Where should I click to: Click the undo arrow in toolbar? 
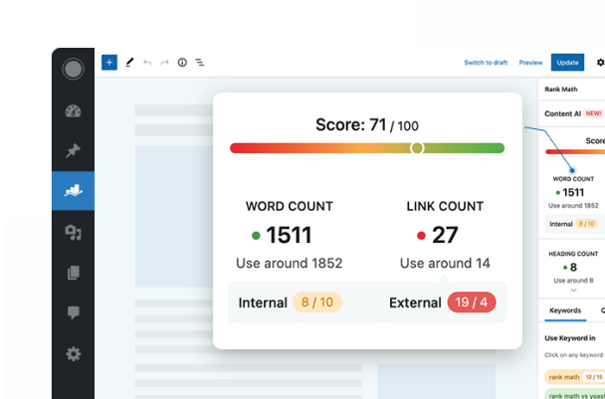pyautogui.click(x=147, y=63)
